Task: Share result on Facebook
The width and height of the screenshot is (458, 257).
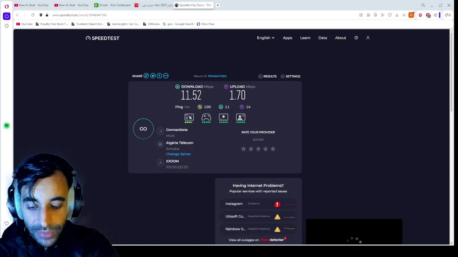Action: coord(159,76)
